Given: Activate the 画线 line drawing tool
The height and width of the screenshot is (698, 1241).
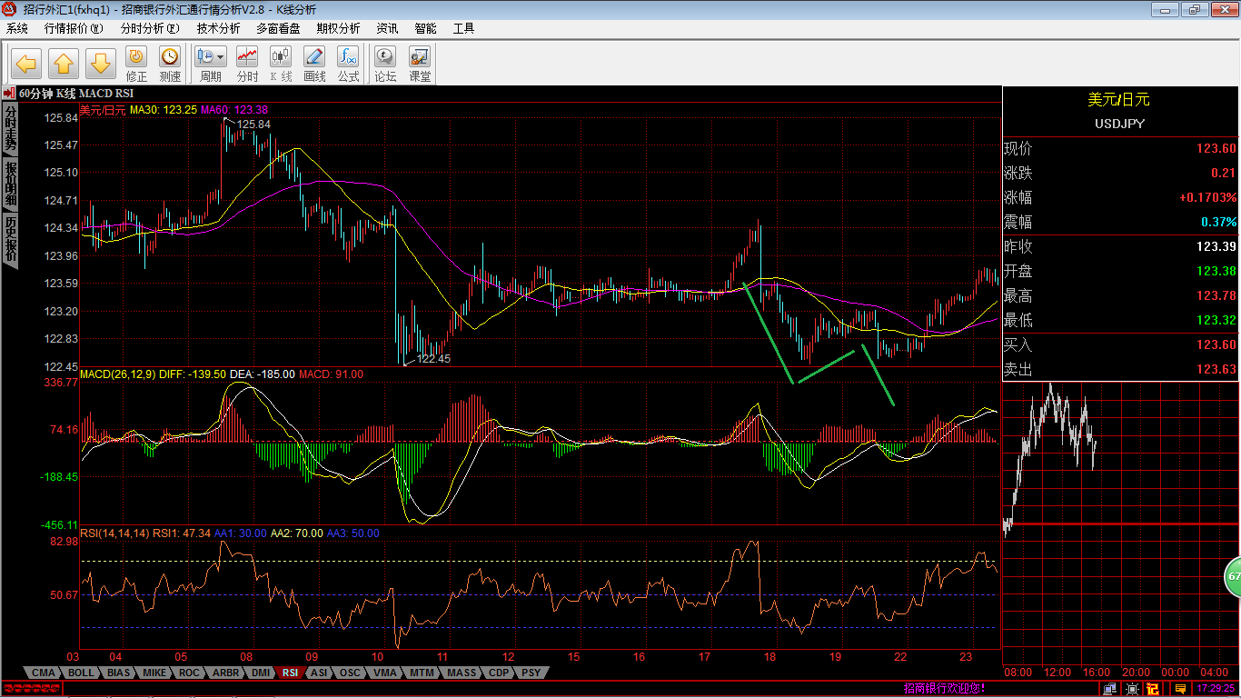Looking at the screenshot, I should [x=314, y=65].
